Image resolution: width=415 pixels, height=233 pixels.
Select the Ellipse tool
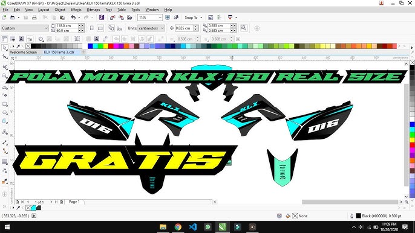[x=4, y=112]
